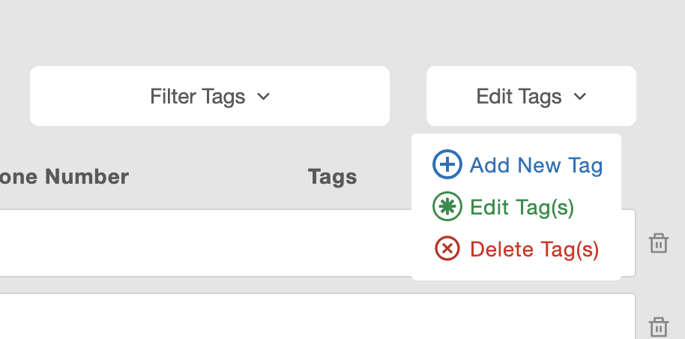Click the chevron arrow inside Filter Tags

[x=263, y=97]
